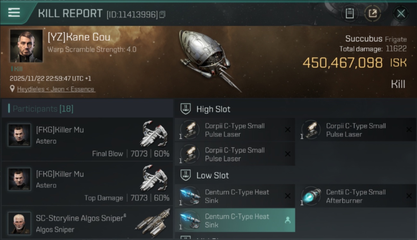The height and width of the screenshot is (240, 417).
Task: Close the kill report window
Action: [x=401, y=13]
